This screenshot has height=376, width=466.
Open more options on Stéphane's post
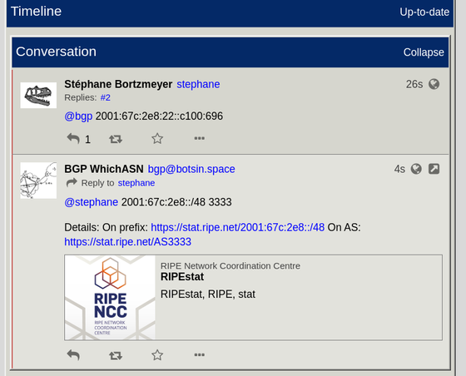(x=199, y=138)
